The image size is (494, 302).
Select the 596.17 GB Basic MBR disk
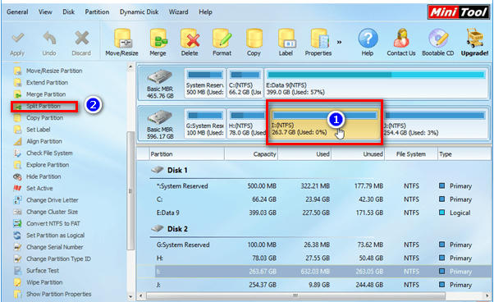pos(160,125)
